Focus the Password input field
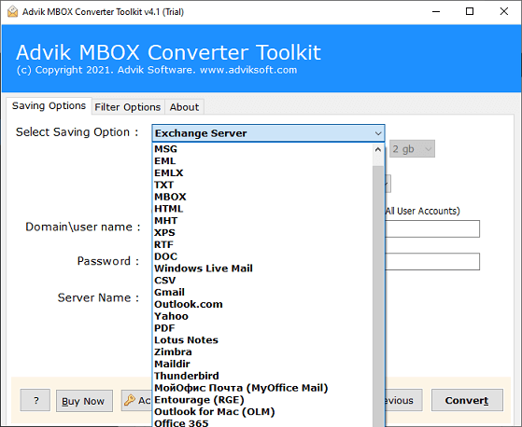This screenshot has width=522, height=427. click(x=432, y=262)
